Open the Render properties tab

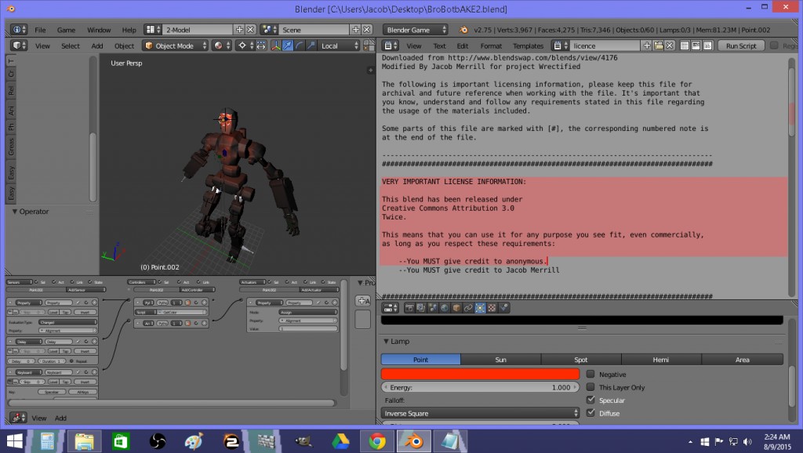[409, 307]
